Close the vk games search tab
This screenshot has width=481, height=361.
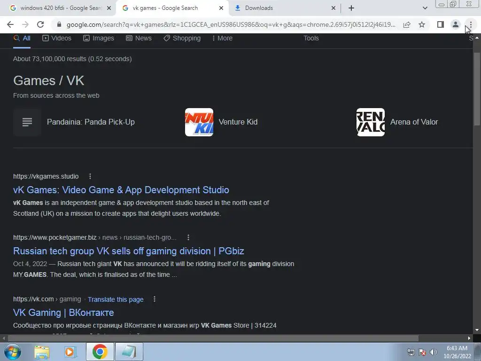tap(221, 8)
